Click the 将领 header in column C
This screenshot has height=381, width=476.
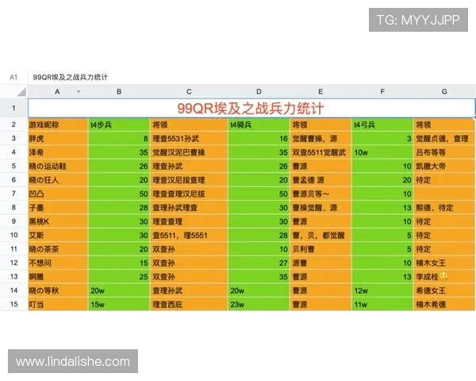189,125
